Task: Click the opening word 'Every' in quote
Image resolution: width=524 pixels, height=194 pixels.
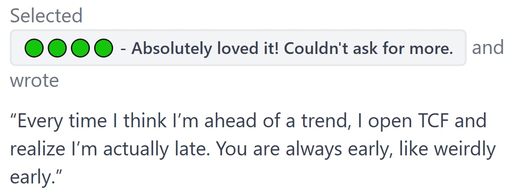Action: click(x=40, y=120)
